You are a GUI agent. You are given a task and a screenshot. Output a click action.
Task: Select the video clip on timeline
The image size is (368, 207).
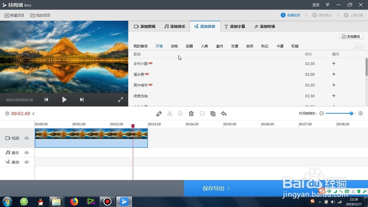[91, 138]
